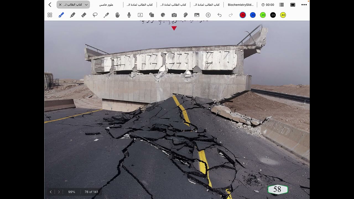
Task: Open the three-dot more options menu
Action: [x=304, y=5]
